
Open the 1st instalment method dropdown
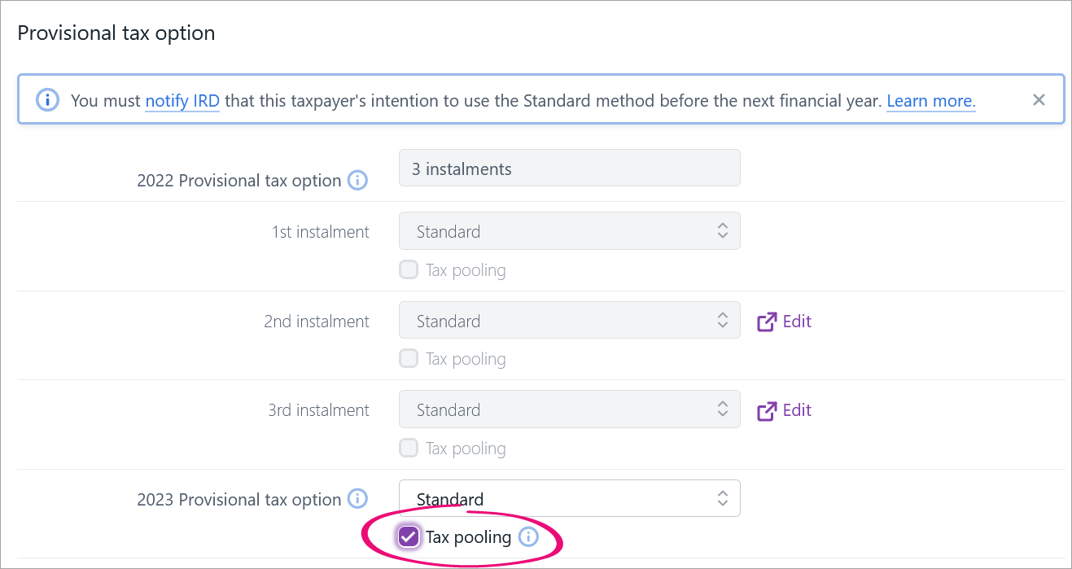[x=569, y=231]
